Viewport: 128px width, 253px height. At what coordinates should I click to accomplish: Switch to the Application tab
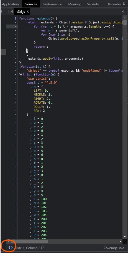click(11, 4)
